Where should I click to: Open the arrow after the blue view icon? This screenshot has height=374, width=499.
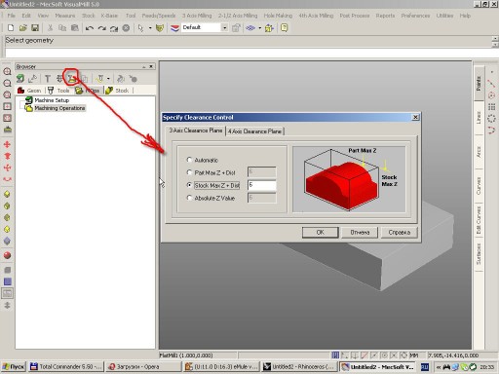pyautogui.click(x=259, y=28)
